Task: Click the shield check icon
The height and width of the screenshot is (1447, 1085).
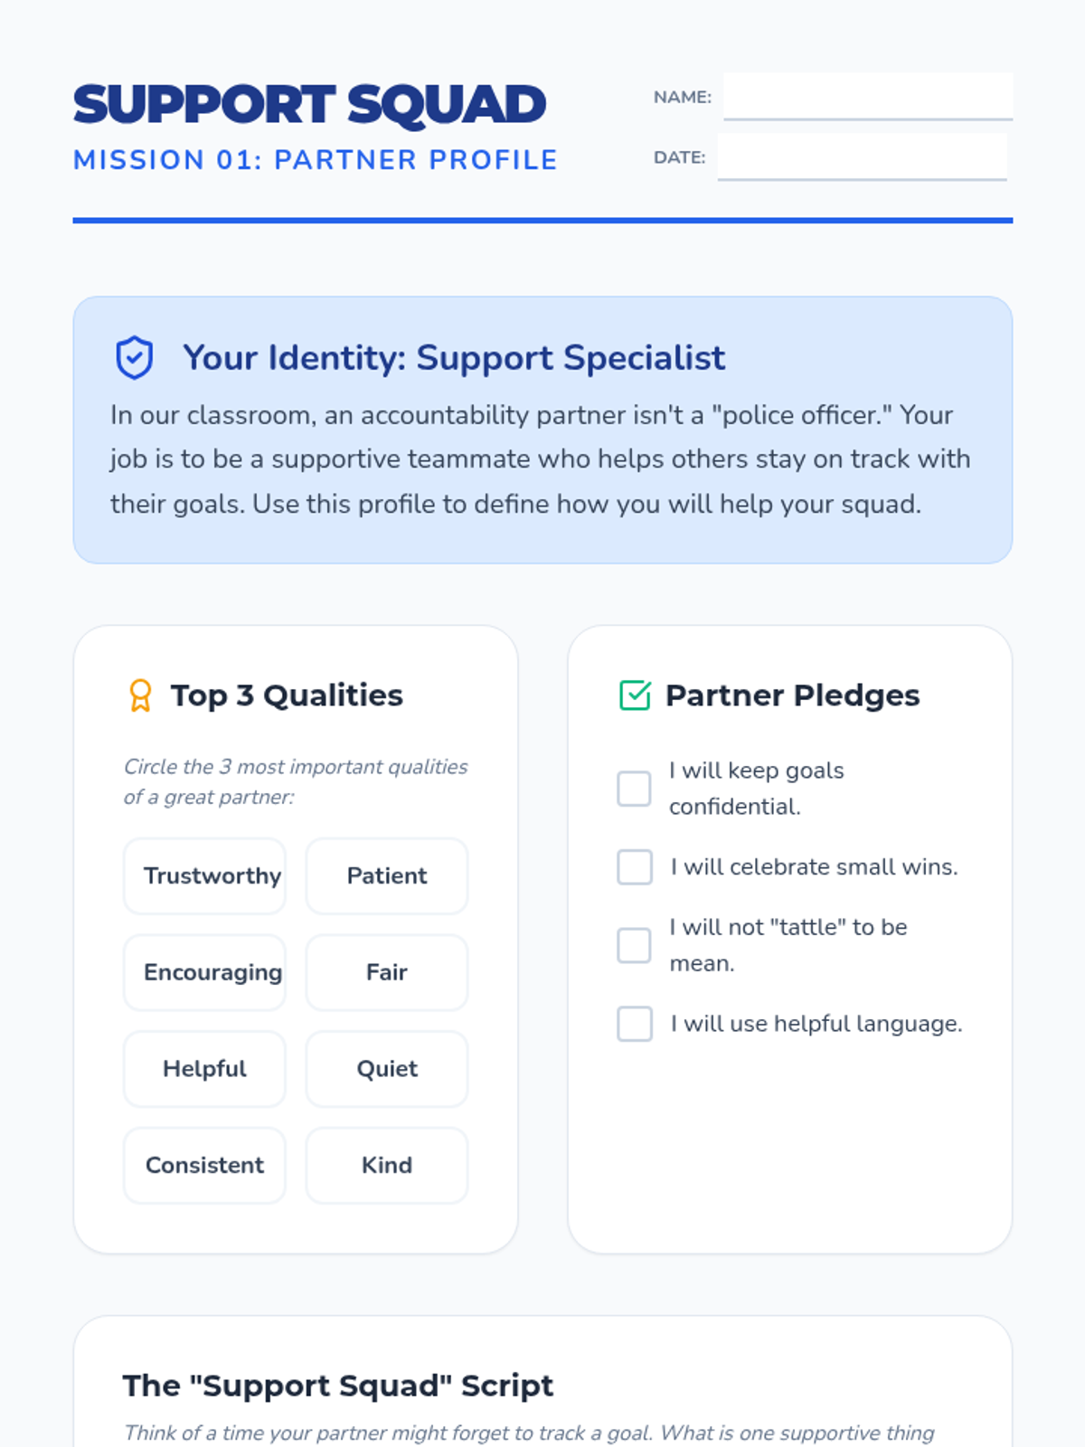Action: (x=134, y=357)
